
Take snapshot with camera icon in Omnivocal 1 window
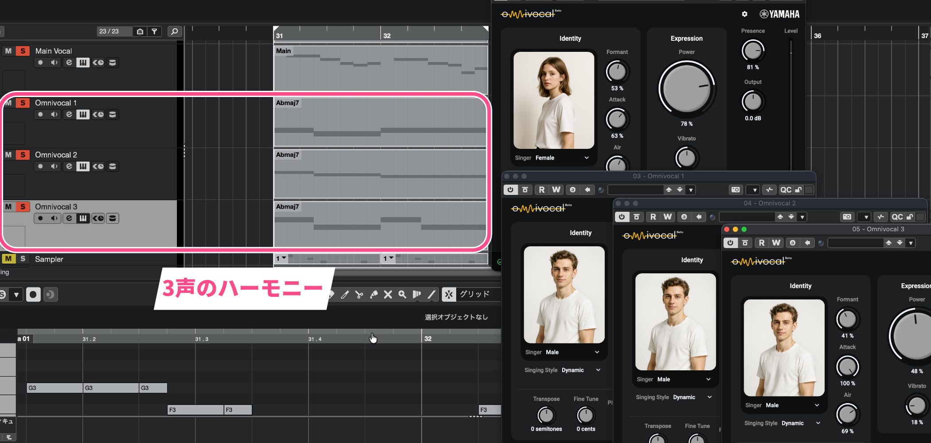(x=735, y=190)
